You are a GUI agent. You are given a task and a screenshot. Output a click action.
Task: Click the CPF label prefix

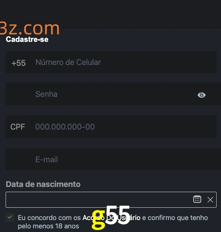pos(18,127)
